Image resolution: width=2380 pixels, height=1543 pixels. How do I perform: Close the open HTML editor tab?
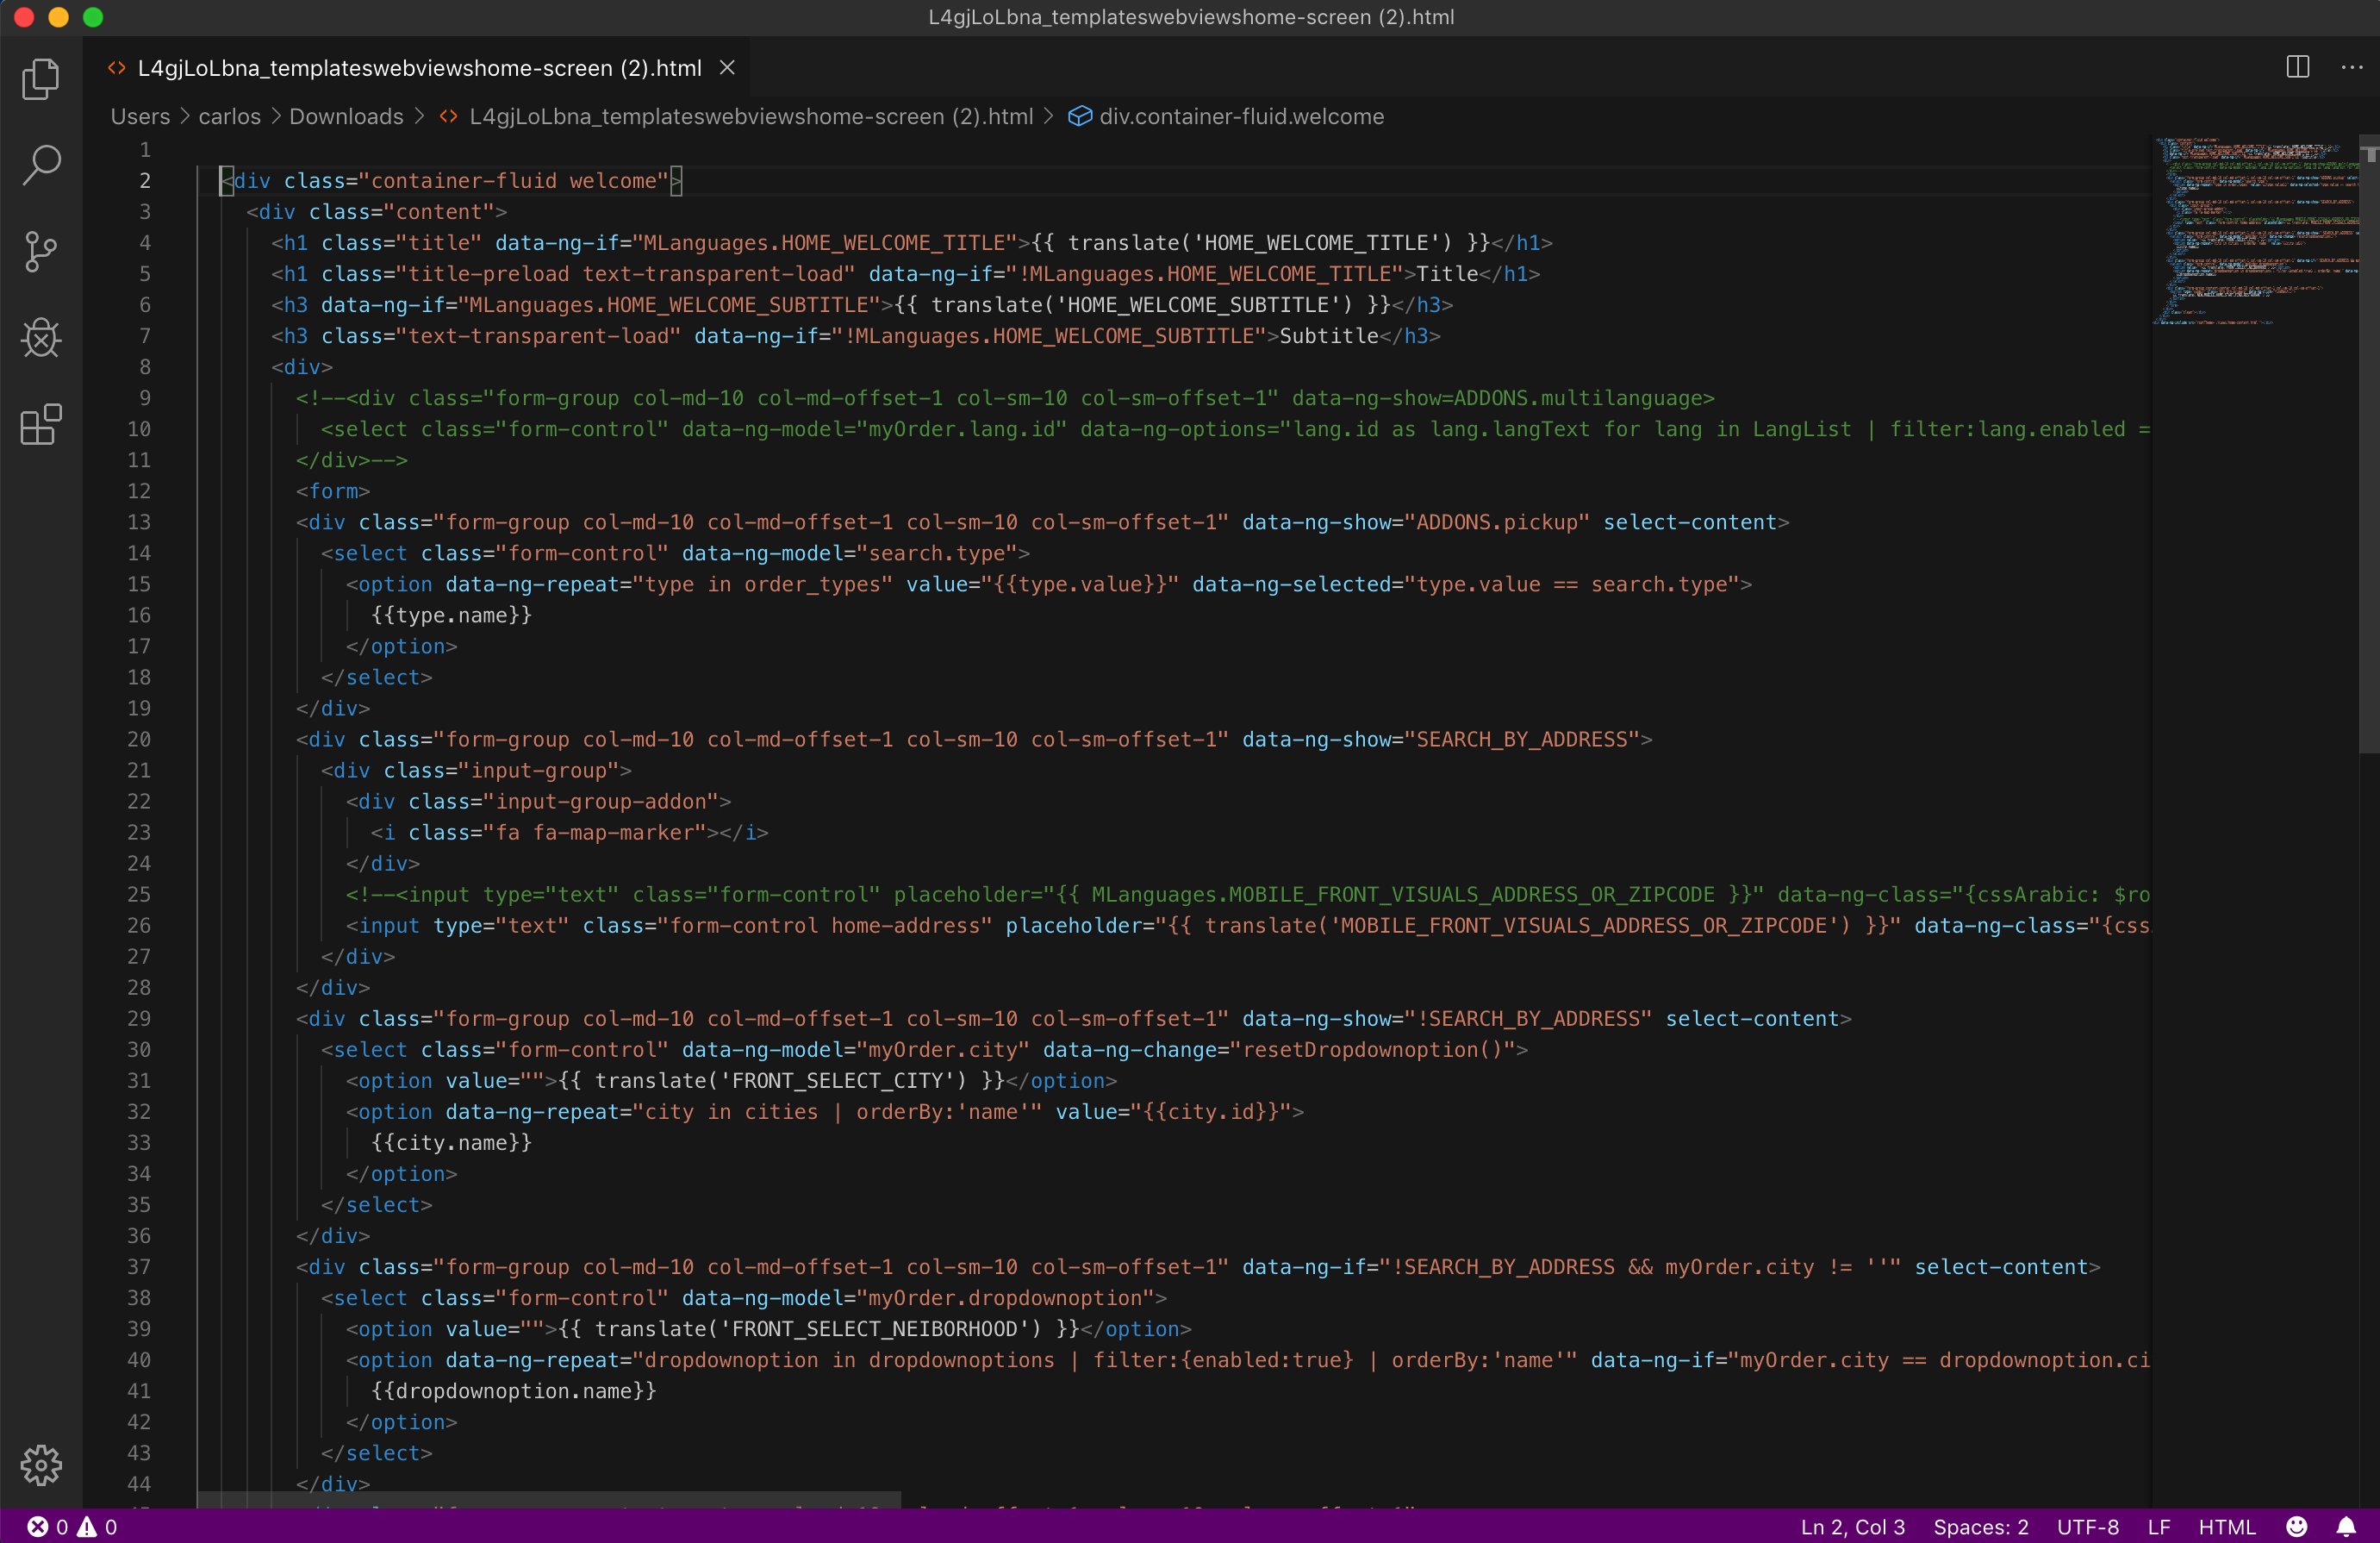[728, 67]
